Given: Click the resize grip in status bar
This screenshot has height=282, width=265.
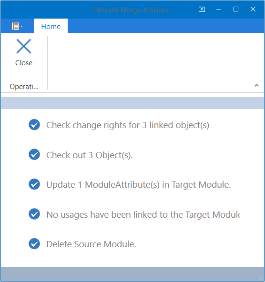Looking at the screenshot, I should click(x=261, y=278).
